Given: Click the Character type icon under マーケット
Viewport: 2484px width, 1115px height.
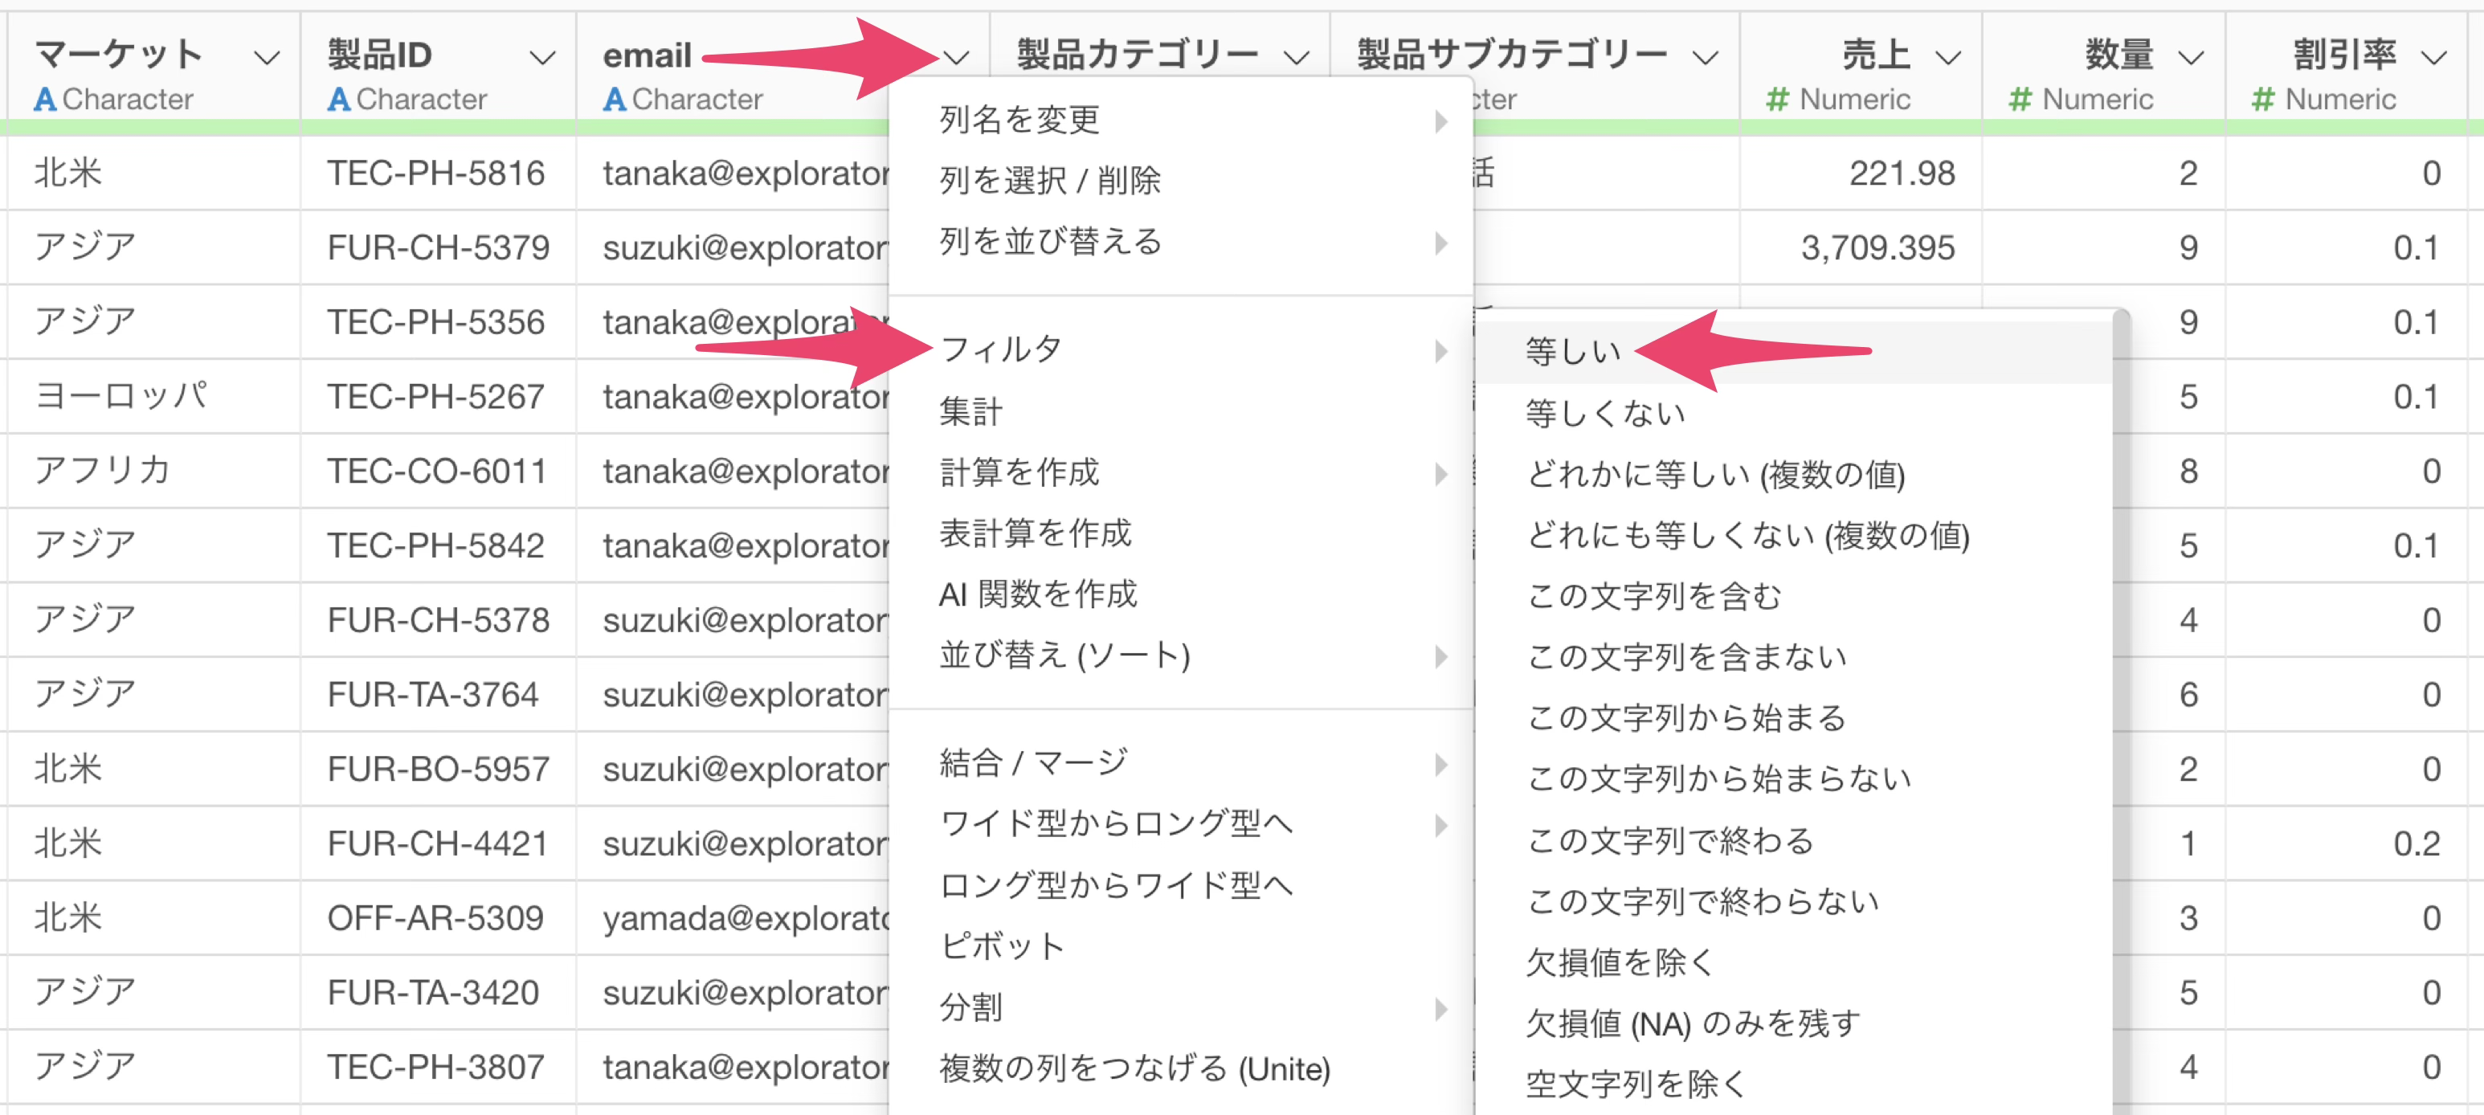Looking at the screenshot, I should click(x=44, y=100).
